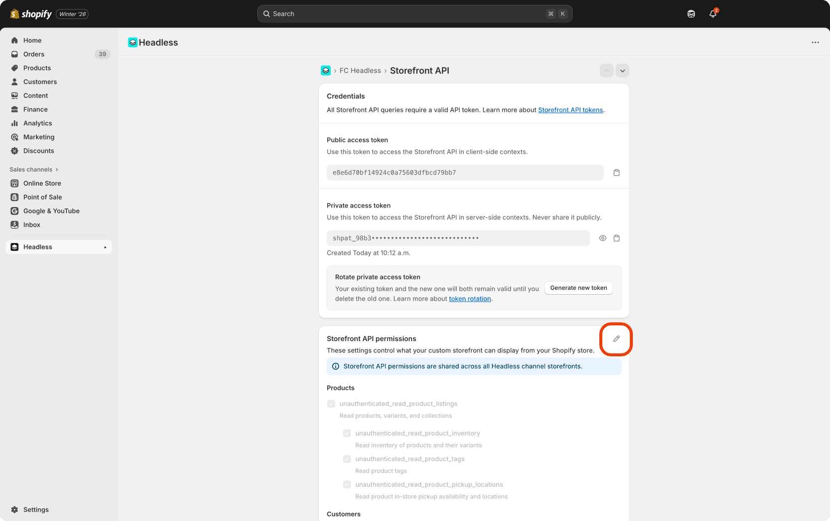Open the notifications bell
Image resolution: width=830 pixels, height=521 pixels.
(x=713, y=14)
